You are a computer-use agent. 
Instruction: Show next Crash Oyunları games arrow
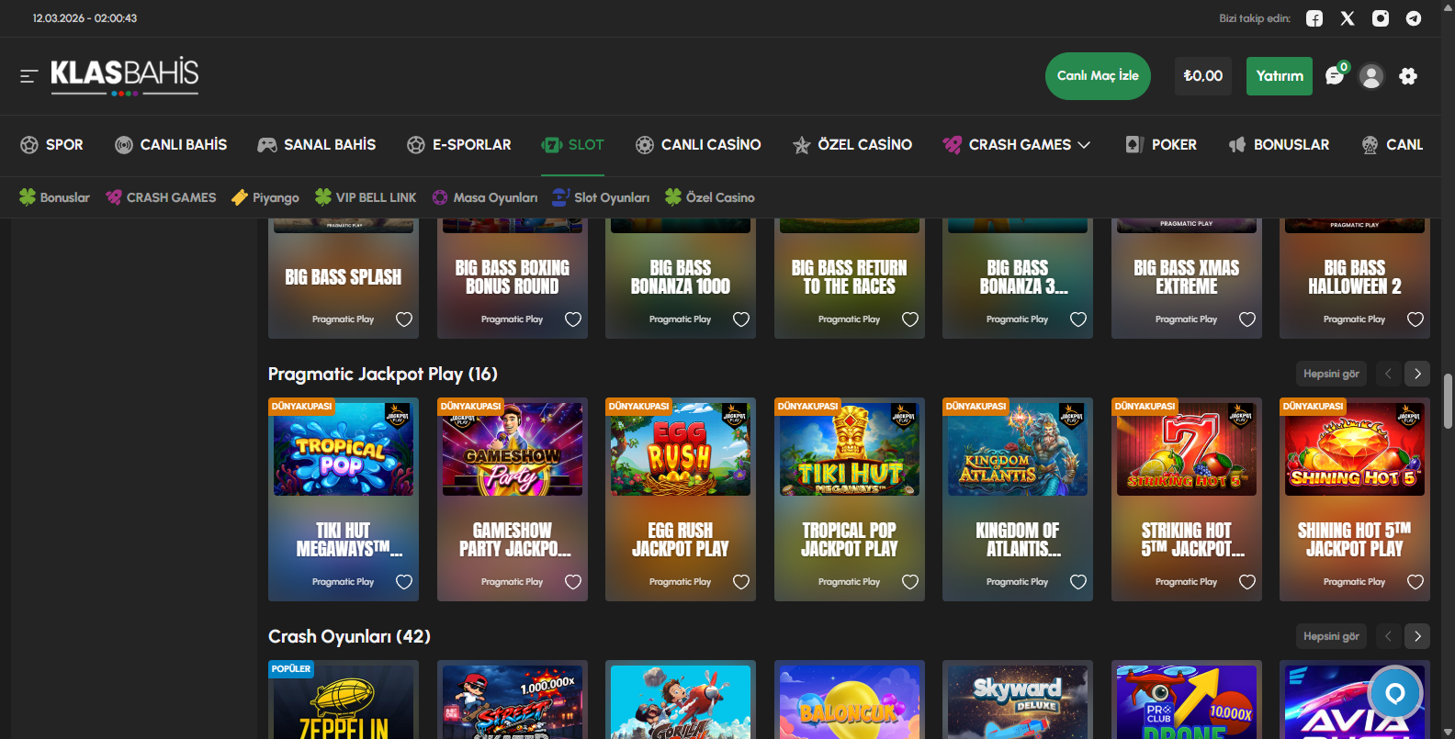point(1417,636)
